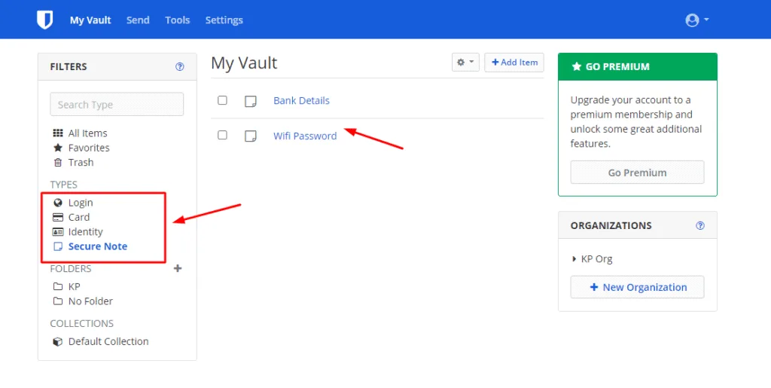Click the New Organization button
This screenshot has height=388, width=771.
637,287
